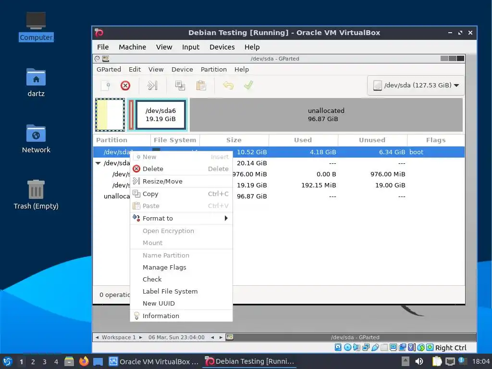Select the /dev/sda6 block in disk map
Image resolution: width=492 pixels, height=369 pixels.
pyautogui.click(x=160, y=115)
